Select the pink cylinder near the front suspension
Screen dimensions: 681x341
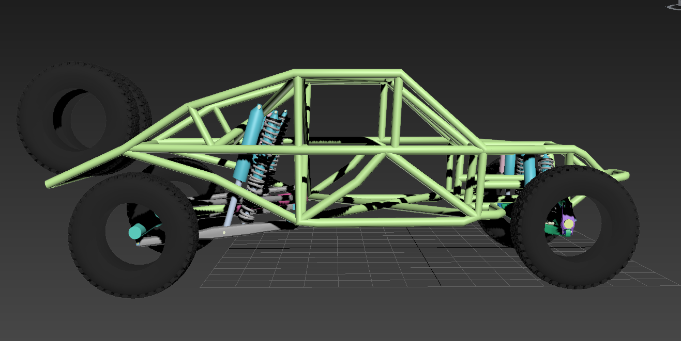click(502, 164)
